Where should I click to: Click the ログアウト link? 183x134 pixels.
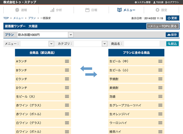pyautogui.click(x=174, y=2)
